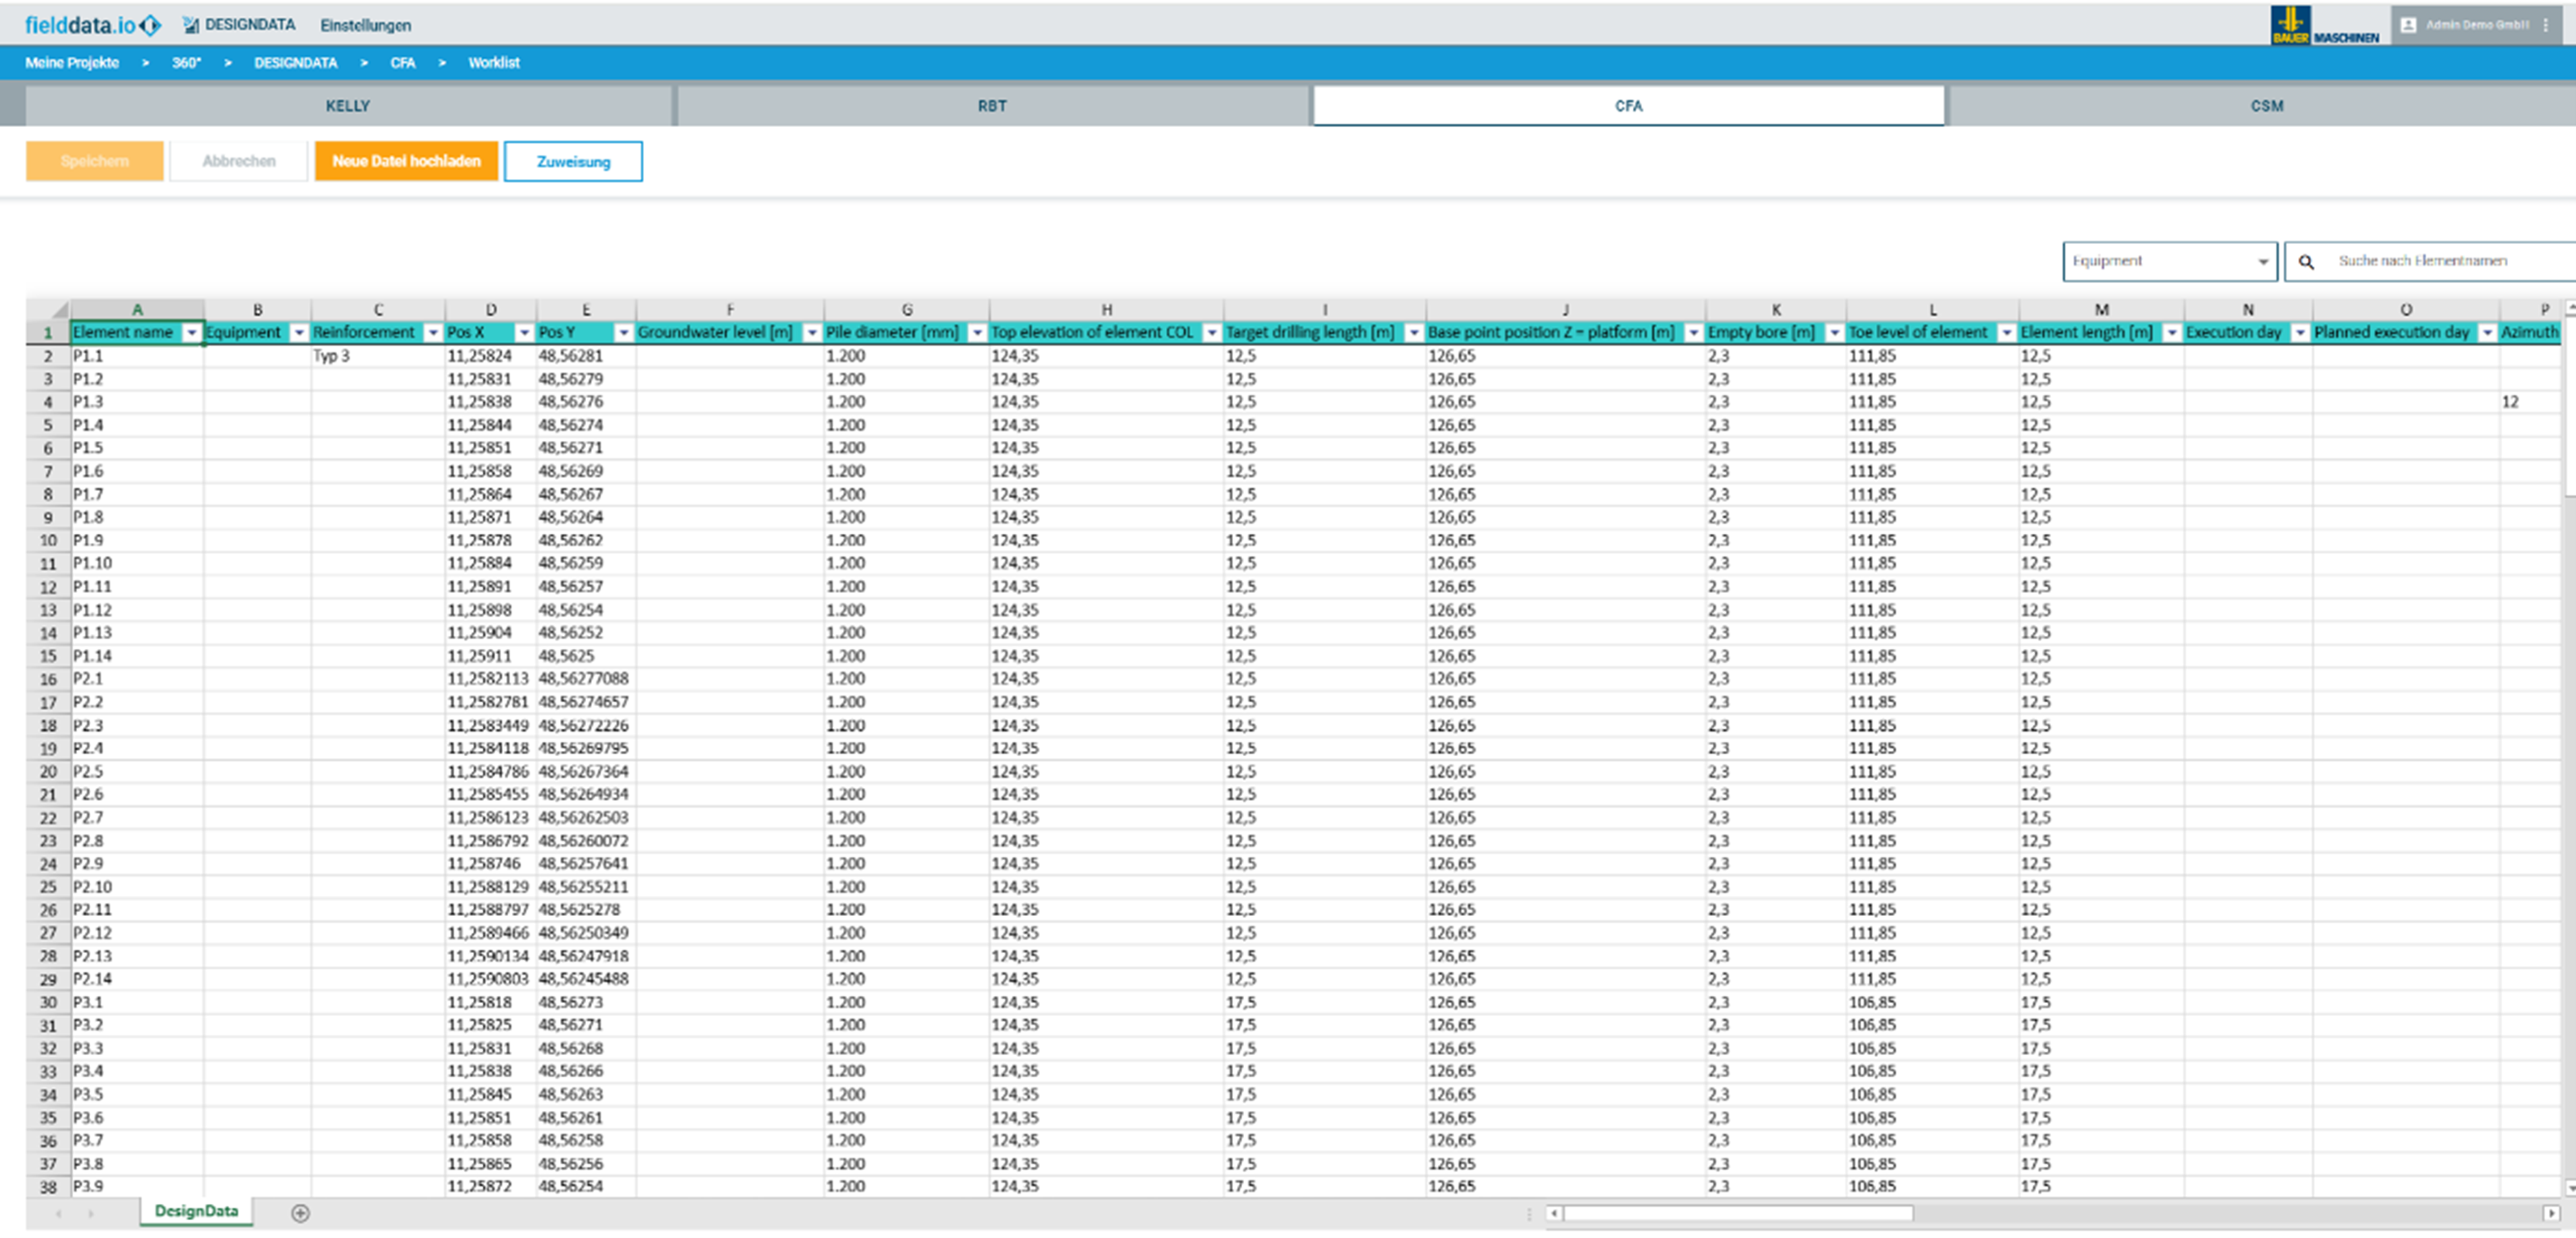The image size is (2576, 1238).
Task: Select row 16 header
Action: [47, 679]
